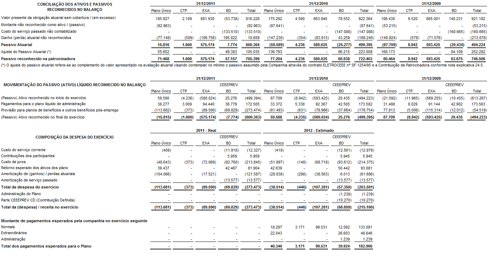This screenshot has height=257, width=488.
Task: Click the Extraordinários total 48.646
Action: pyautogui.click(x=366, y=233)
